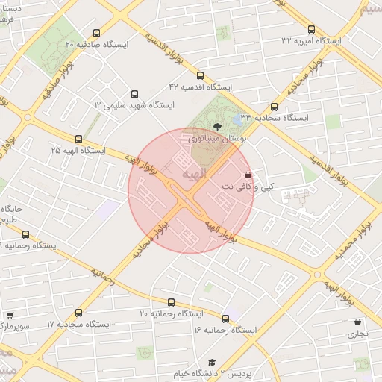Click the tree icon of بوستان مینیاتوری park

coord(217,127)
